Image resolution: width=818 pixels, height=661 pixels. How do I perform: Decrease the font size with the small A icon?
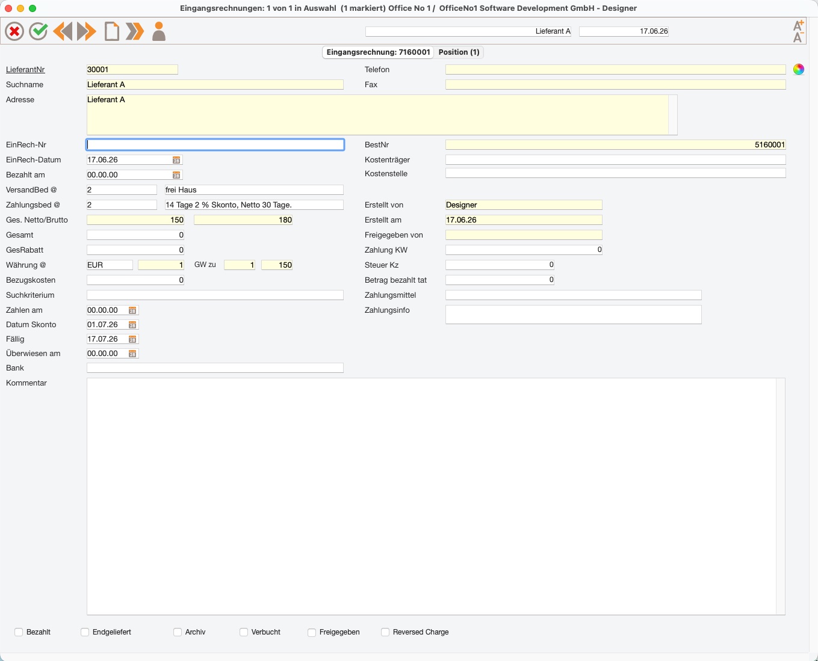pos(798,37)
